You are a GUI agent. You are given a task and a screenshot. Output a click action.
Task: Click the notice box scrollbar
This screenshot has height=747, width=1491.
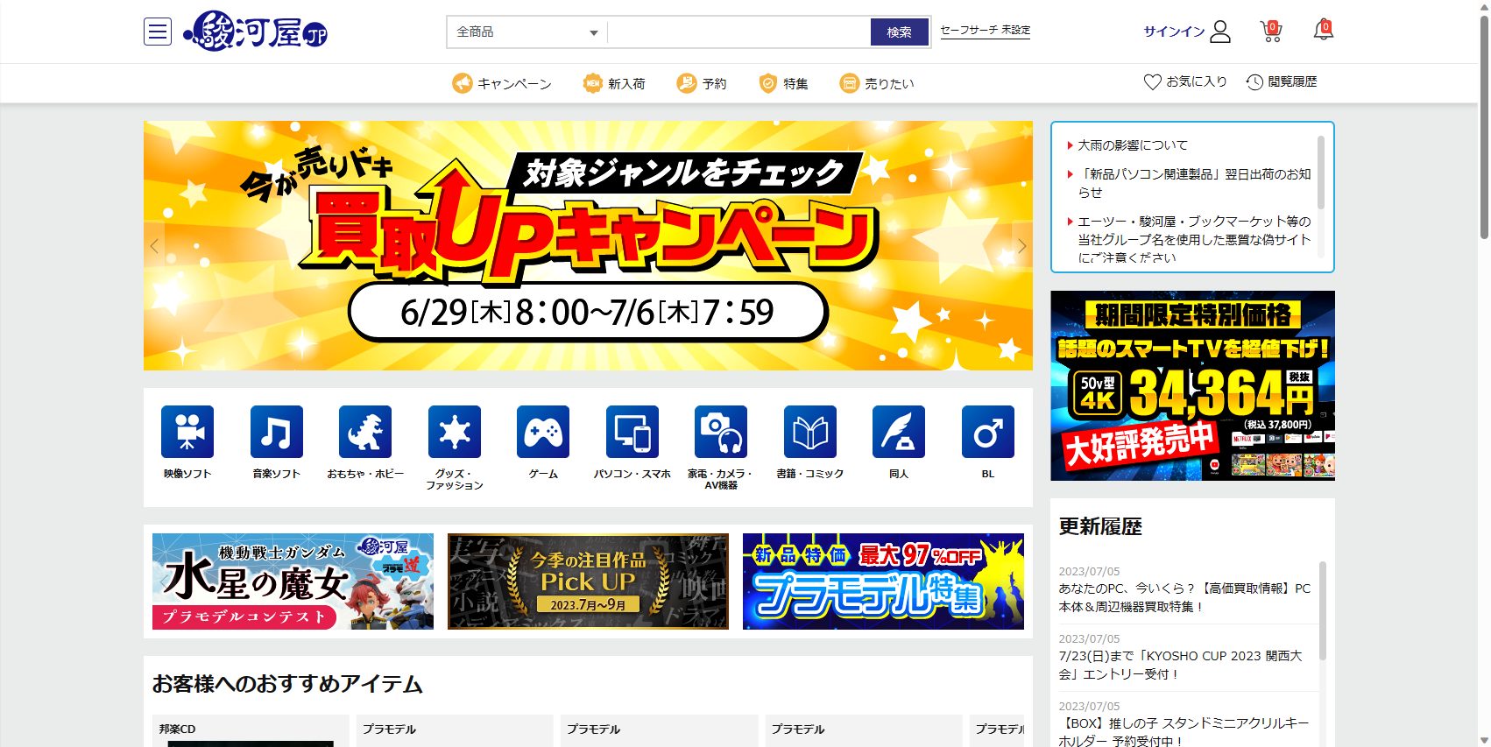coord(1321,173)
